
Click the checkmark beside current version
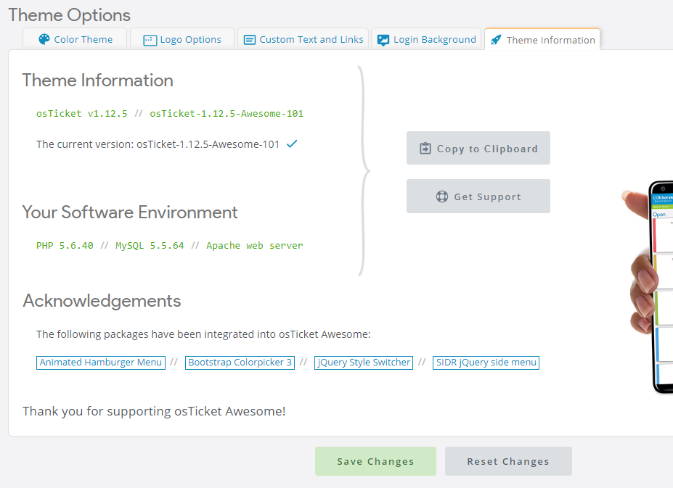pyautogui.click(x=292, y=144)
